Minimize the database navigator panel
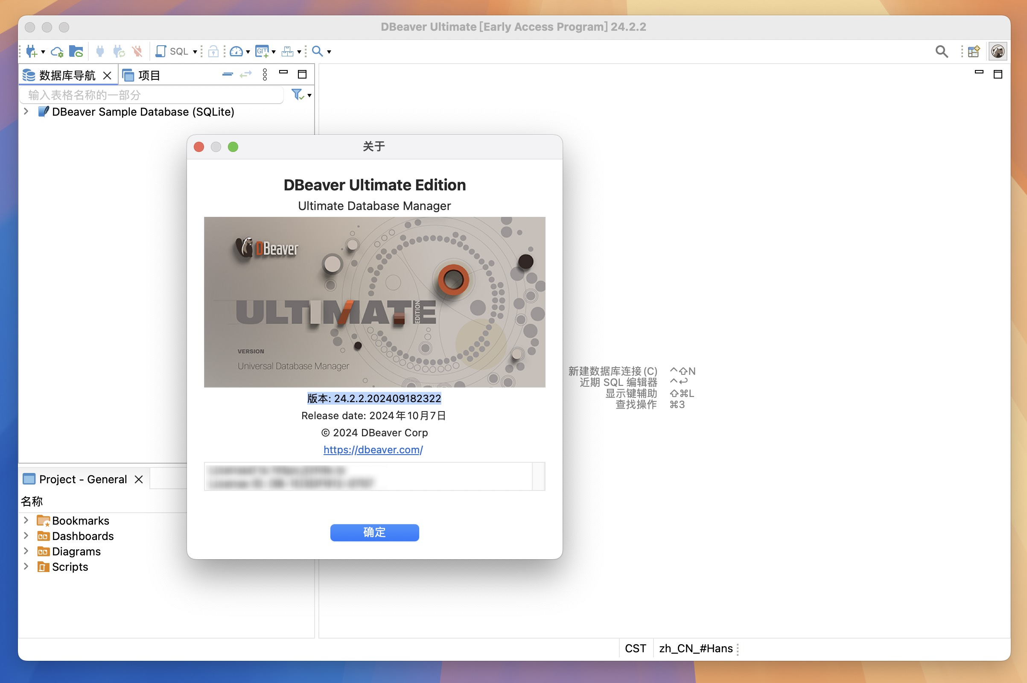The width and height of the screenshot is (1027, 683). pos(283,72)
